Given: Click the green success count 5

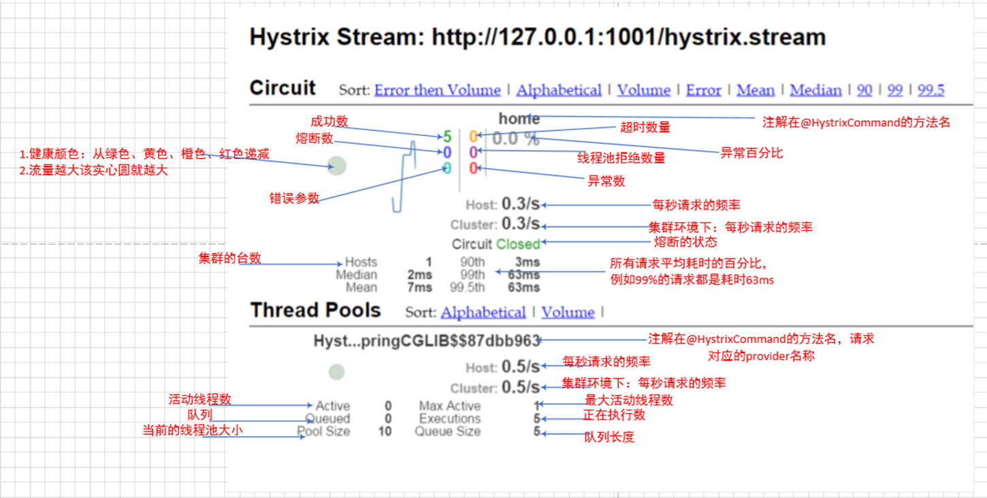Looking at the screenshot, I should coord(447,137).
